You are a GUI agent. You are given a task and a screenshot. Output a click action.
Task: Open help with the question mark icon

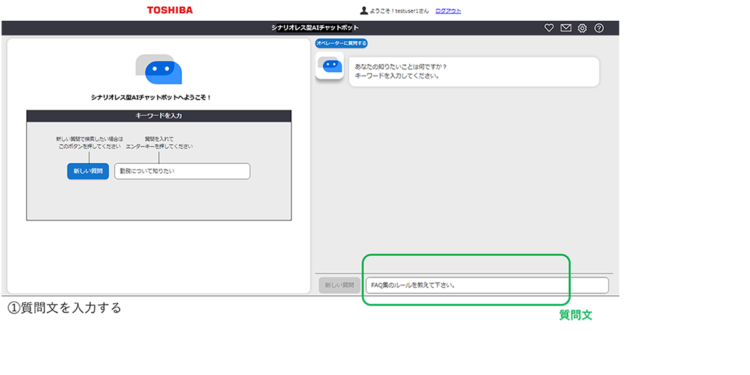click(x=599, y=28)
